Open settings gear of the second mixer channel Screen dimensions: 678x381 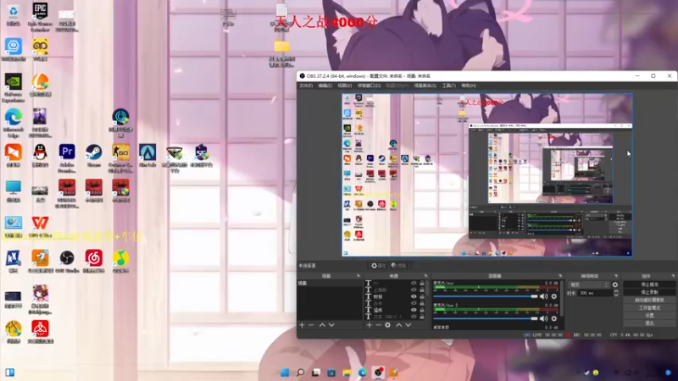point(554,318)
